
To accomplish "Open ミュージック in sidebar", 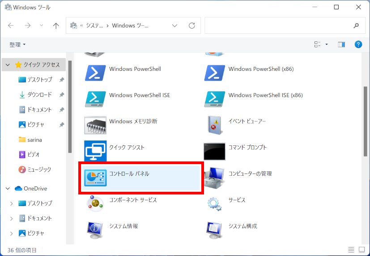I will pos(35,169).
